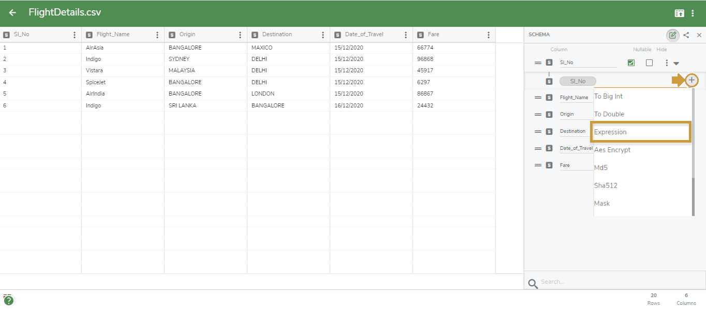Select Aes Encrypt transformation
The width and height of the screenshot is (706, 310).
point(613,150)
